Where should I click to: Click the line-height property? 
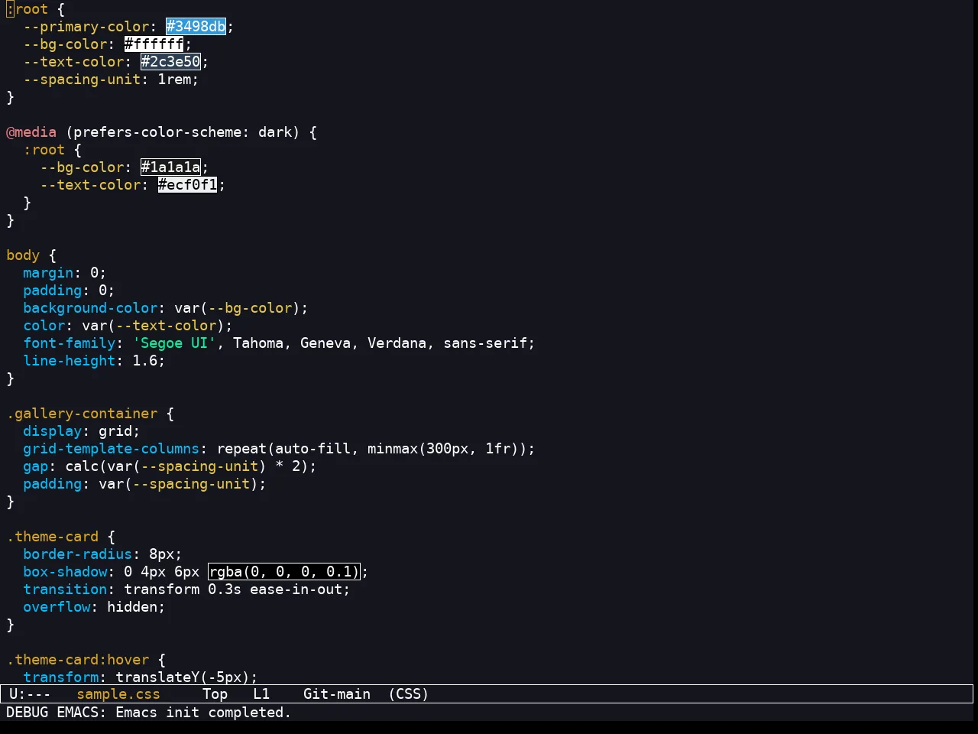69,361
